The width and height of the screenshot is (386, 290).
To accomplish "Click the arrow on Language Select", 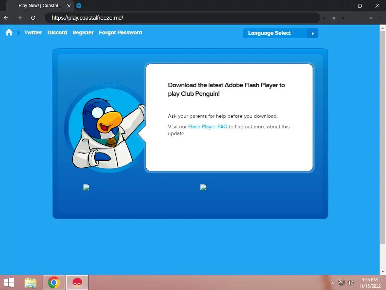I will pyautogui.click(x=312, y=33).
